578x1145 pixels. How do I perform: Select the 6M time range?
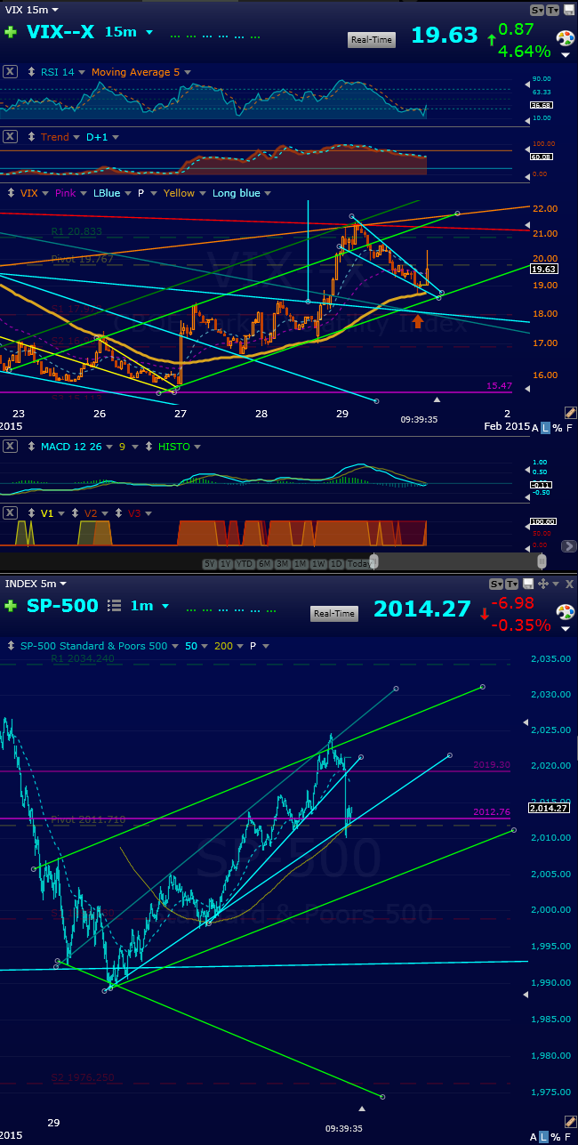(x=265, y=563)
